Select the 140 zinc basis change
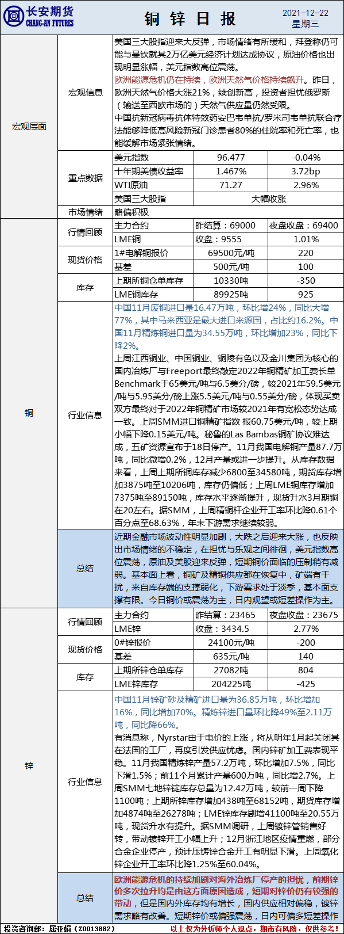This screenshot has height=934, width=344. [306, 657]
